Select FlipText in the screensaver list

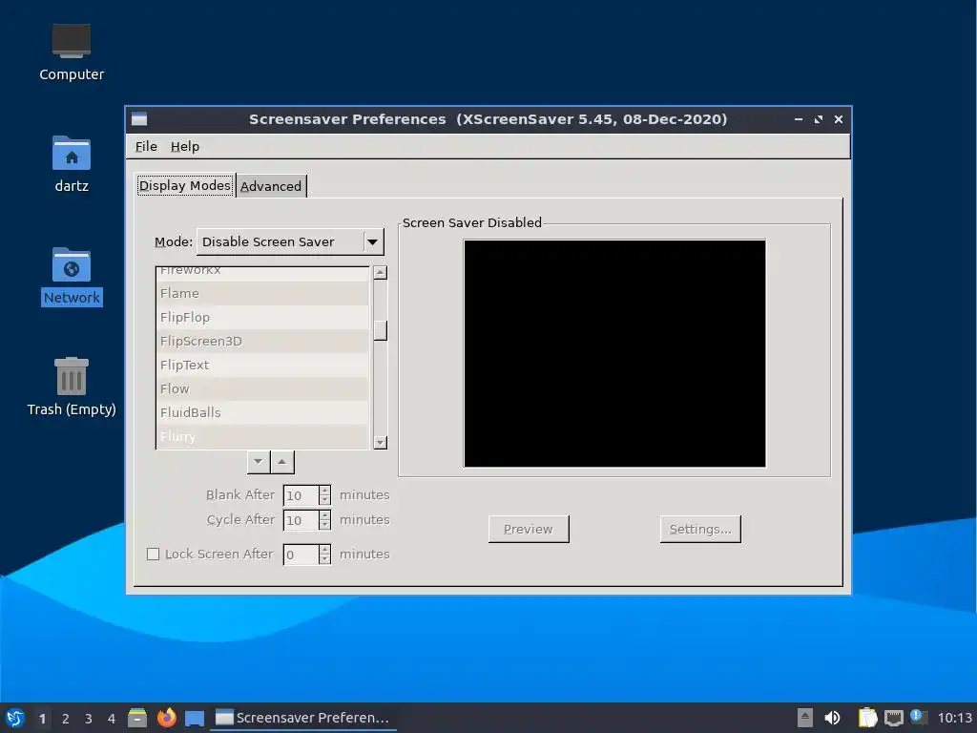pos(263,365)
